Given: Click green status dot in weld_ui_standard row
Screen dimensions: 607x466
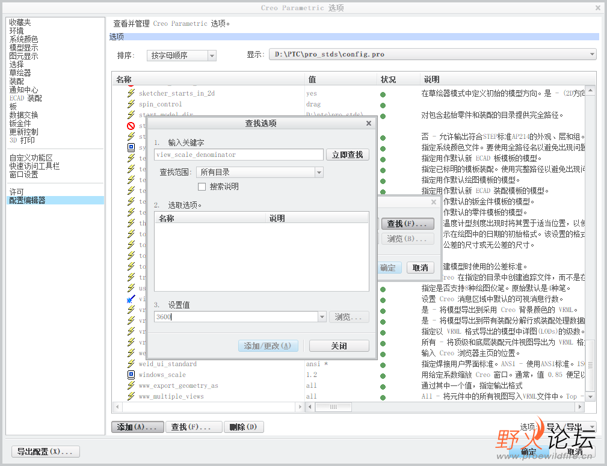Looking at the screenshot, I should click(383, 365).
